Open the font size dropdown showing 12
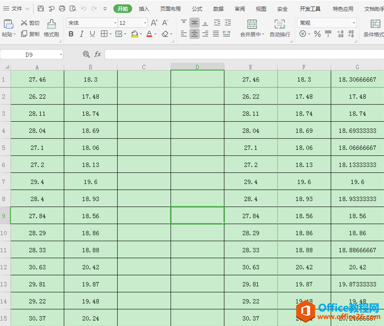 [x=145, y=23]
